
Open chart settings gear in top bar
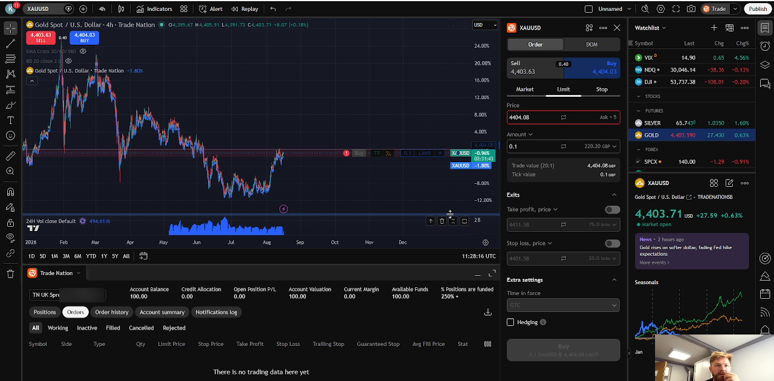pos(660,9)
